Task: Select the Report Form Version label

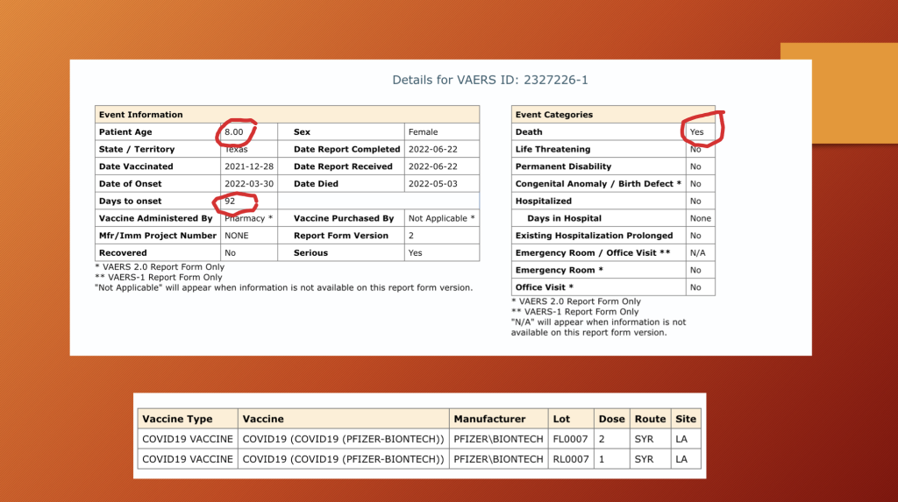Action: click(341, 236)
